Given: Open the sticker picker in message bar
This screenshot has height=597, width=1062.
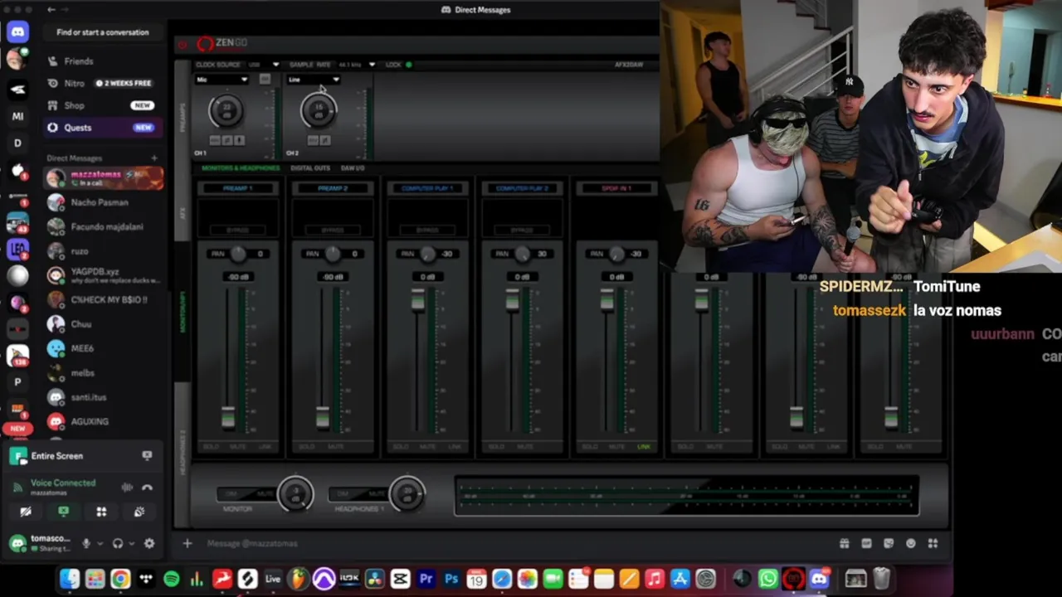Looking at the screenshot, I should click(x=889, y=543).
